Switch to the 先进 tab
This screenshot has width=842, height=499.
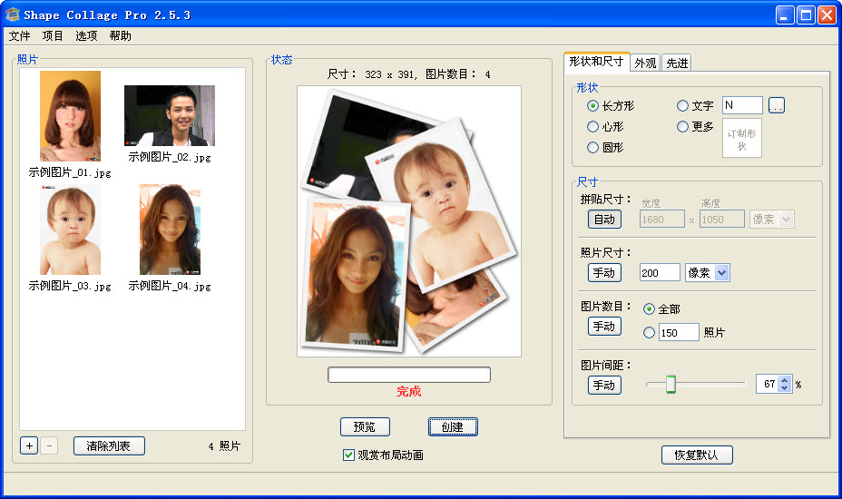pos(677,64)
